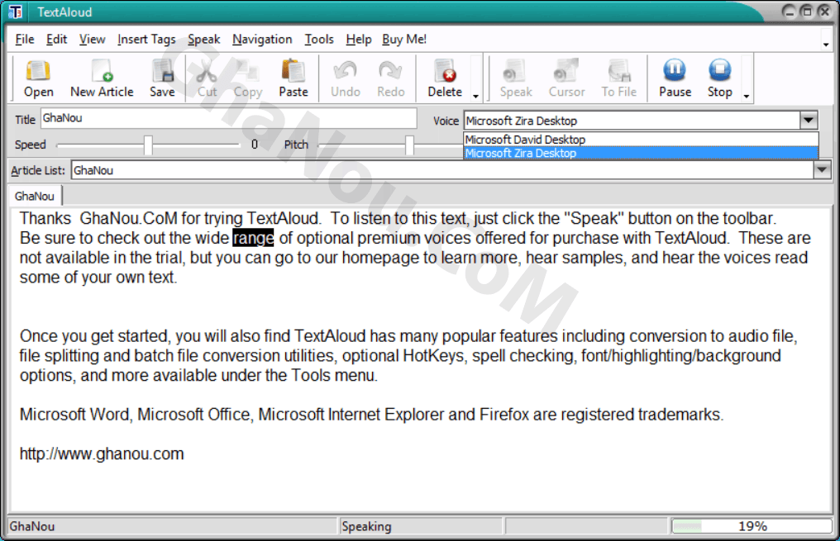Maximize the TextAloud window
This screenshot has width=840, height=541.
806,12
